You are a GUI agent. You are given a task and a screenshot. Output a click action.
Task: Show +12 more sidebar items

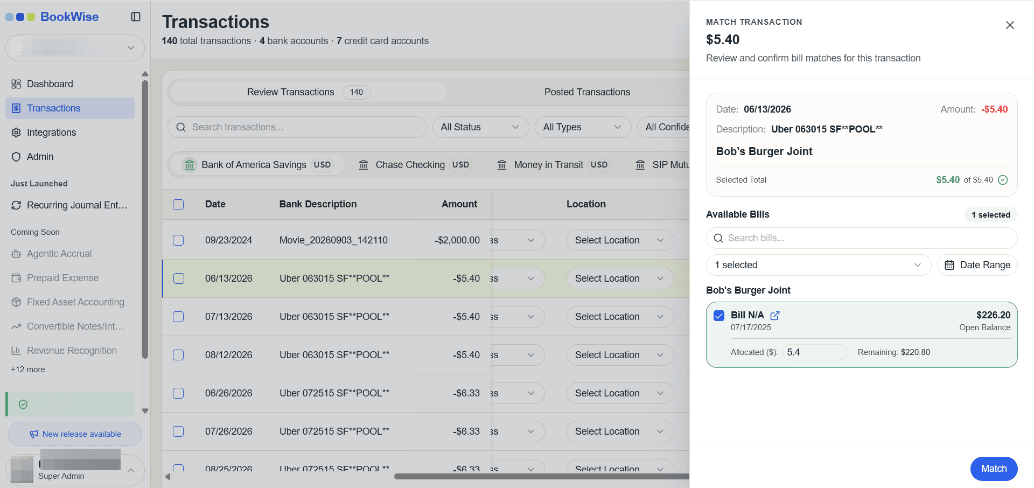tap(28, 370)
